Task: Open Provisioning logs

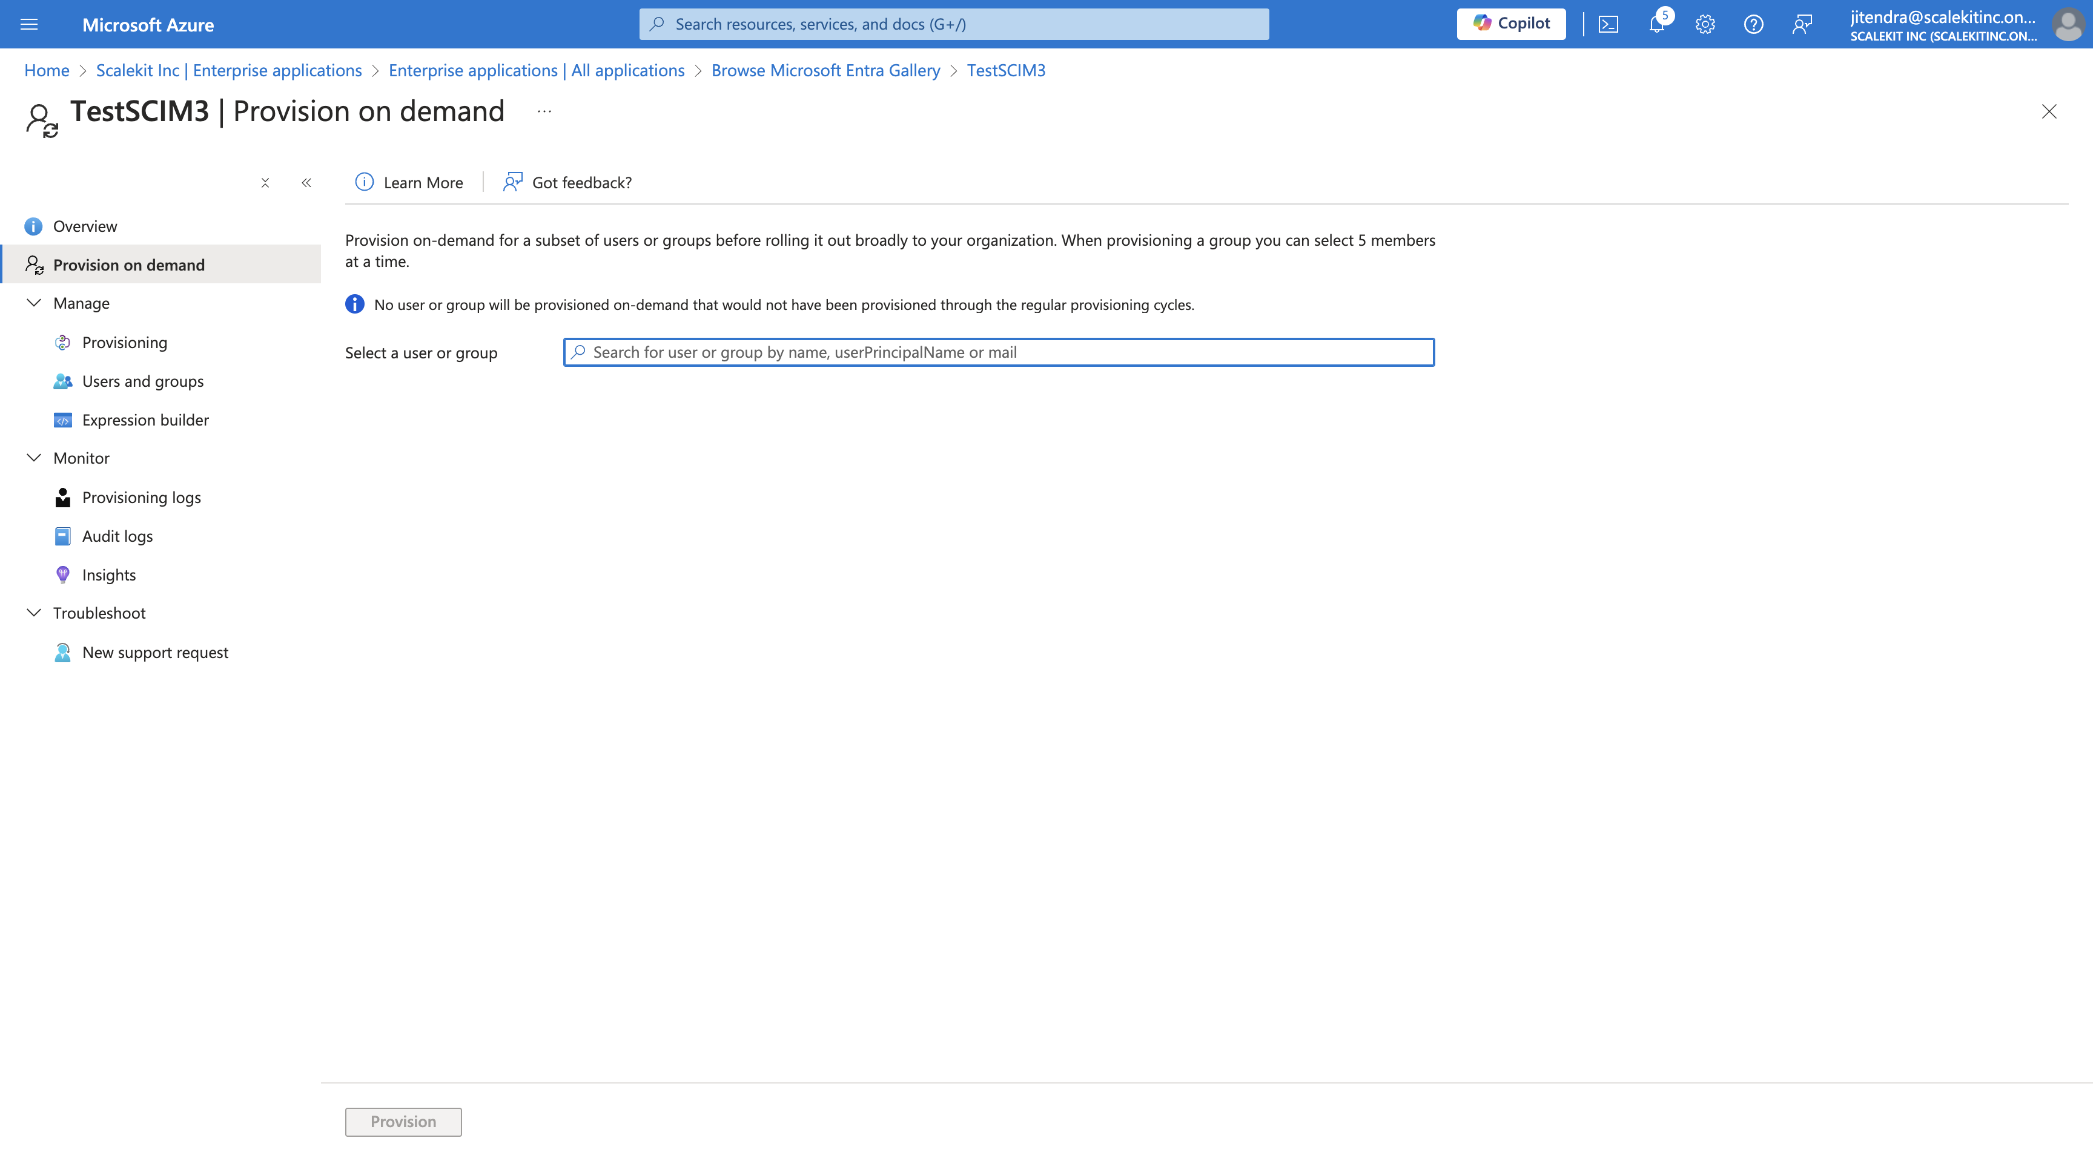Action: [141, 497]
